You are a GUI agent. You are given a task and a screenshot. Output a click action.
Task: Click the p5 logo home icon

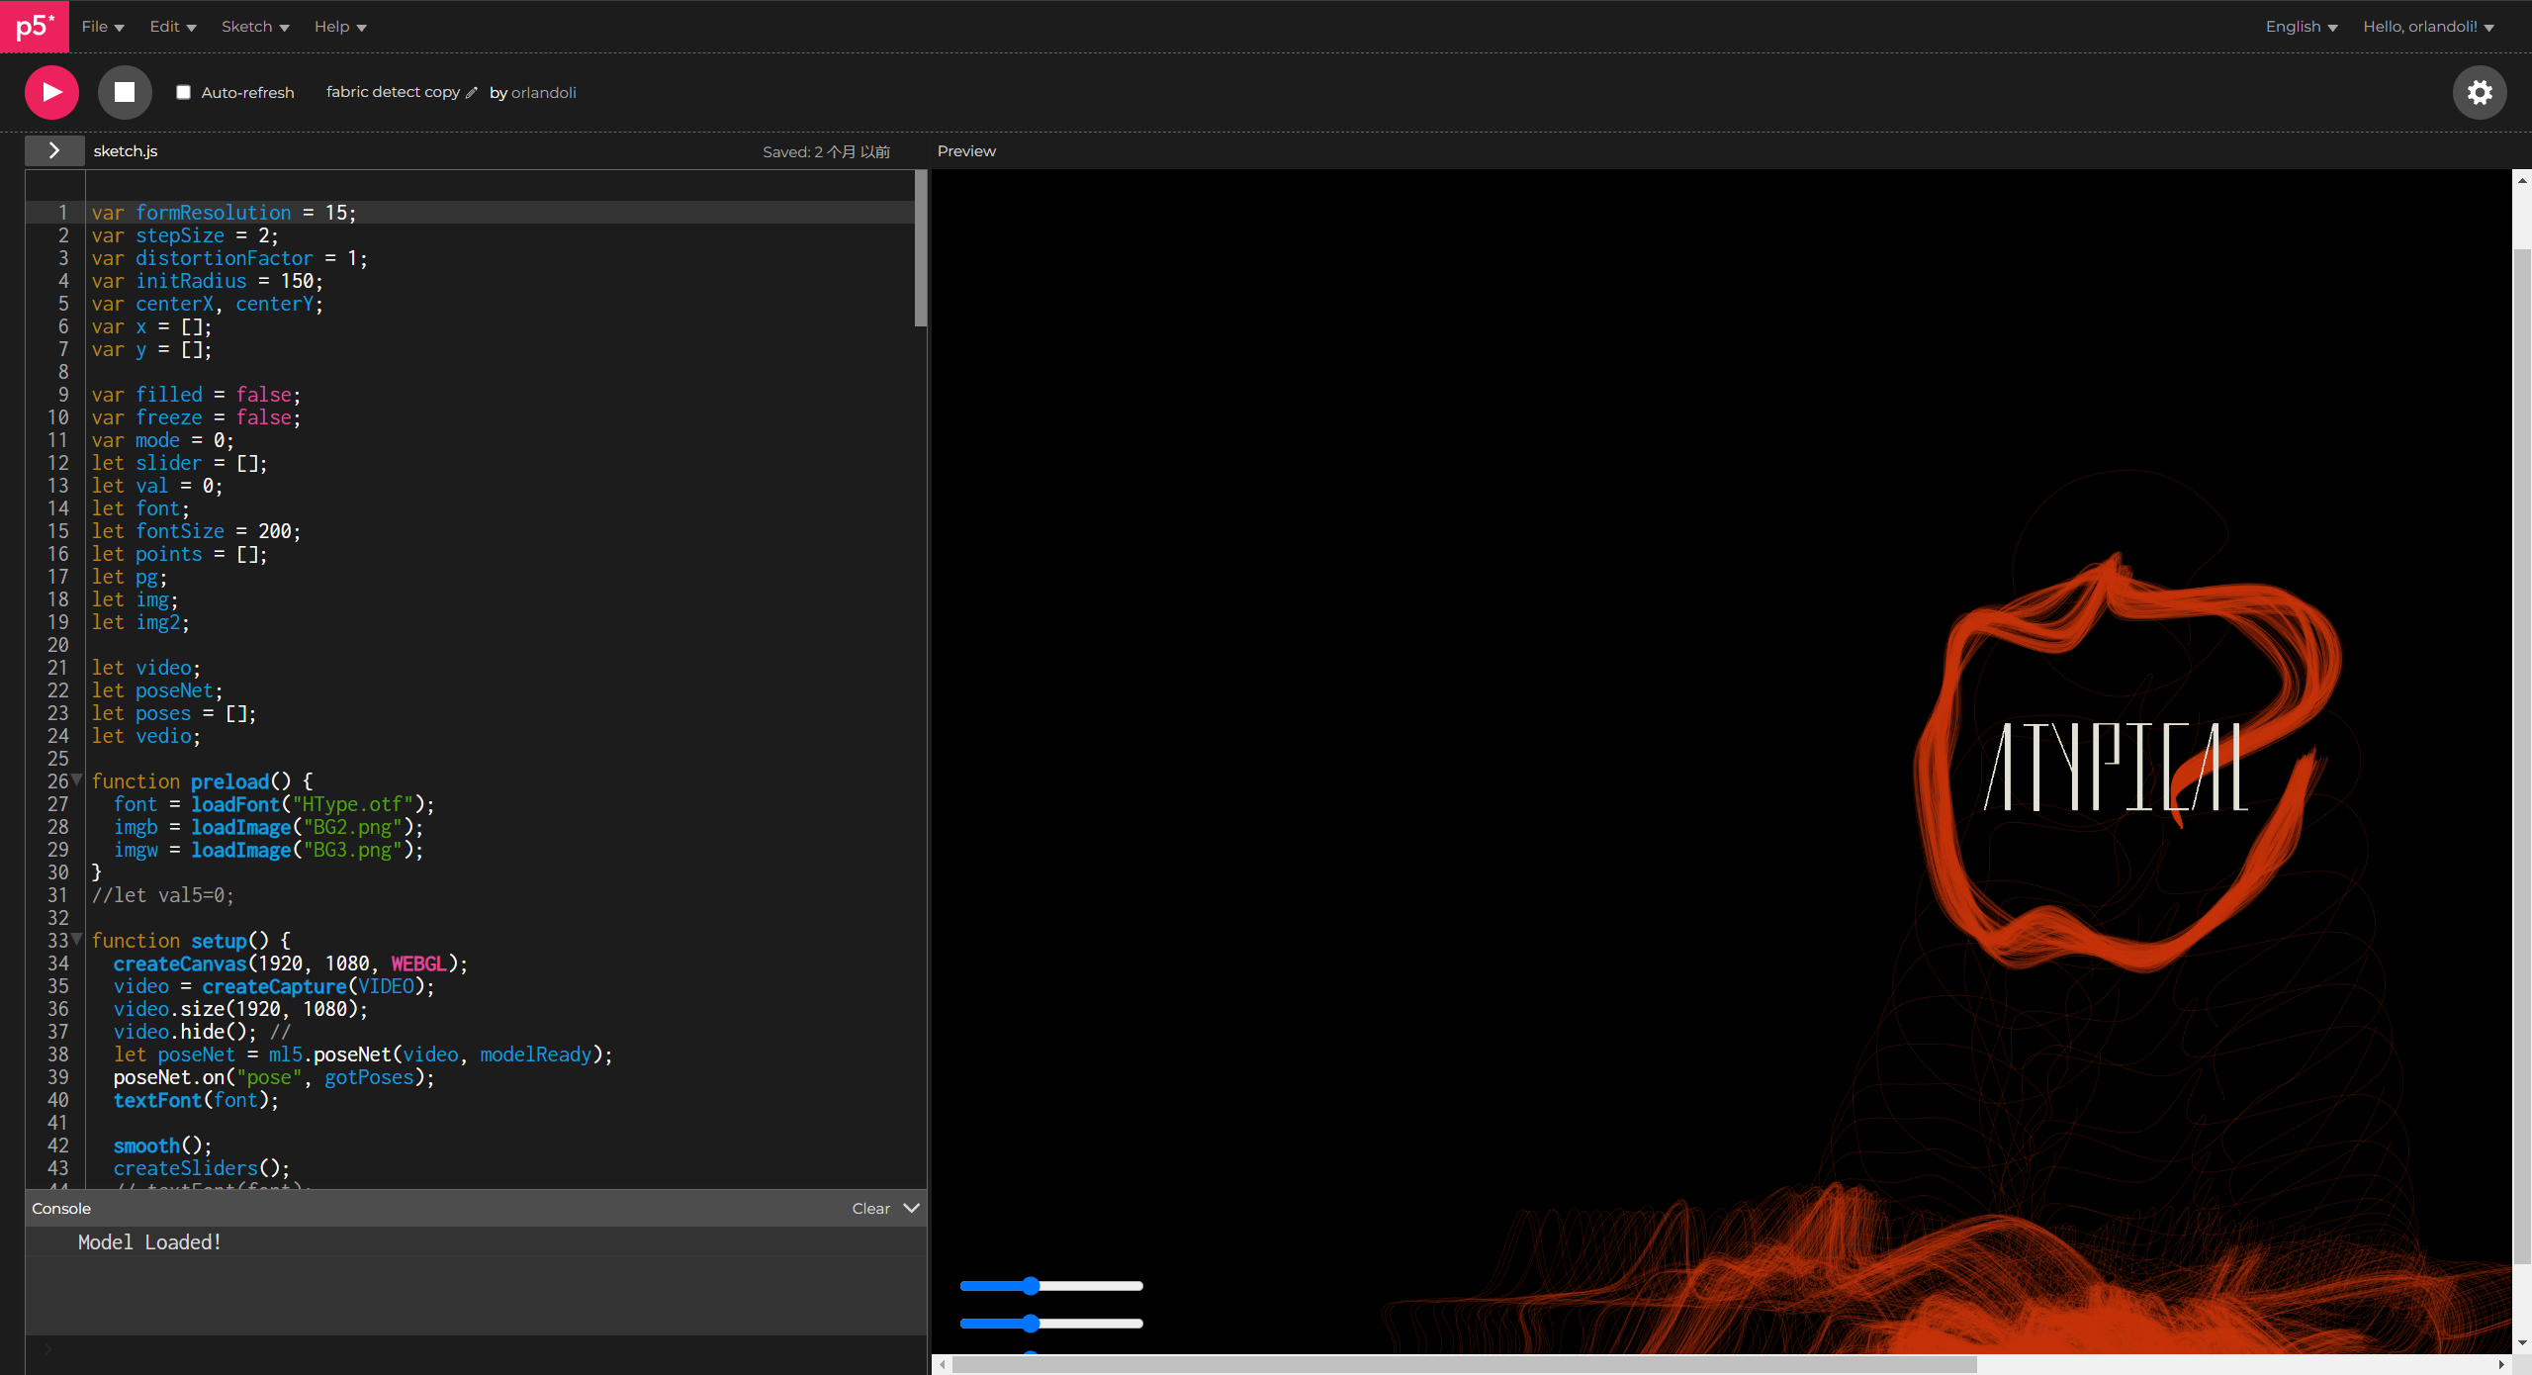click(x=34, y=27)
